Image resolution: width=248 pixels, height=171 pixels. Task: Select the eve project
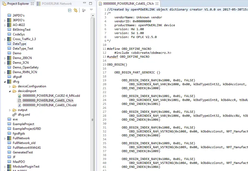tap(15, 119)
